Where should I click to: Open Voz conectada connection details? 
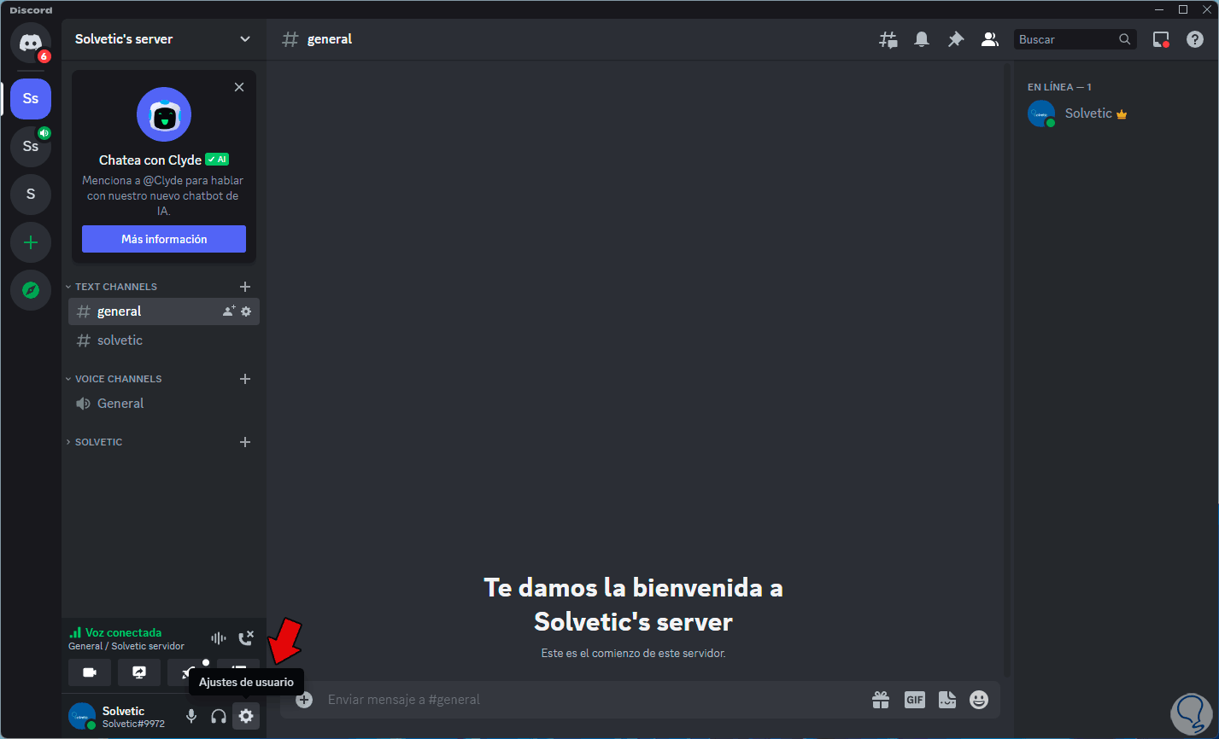123,632
